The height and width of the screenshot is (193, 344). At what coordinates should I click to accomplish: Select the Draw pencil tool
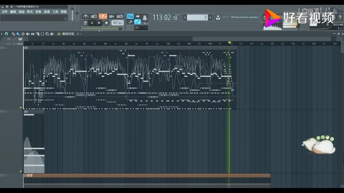[13, 34]
